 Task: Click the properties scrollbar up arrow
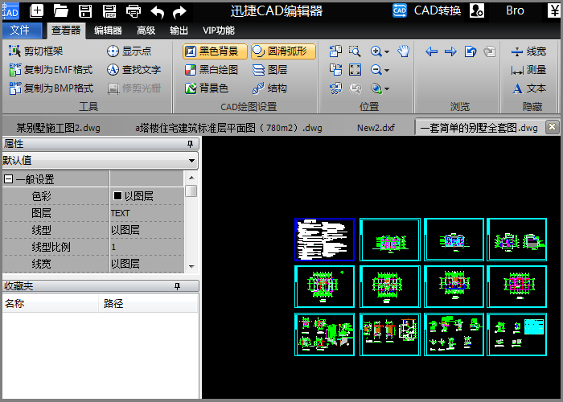tap(191, 178)
